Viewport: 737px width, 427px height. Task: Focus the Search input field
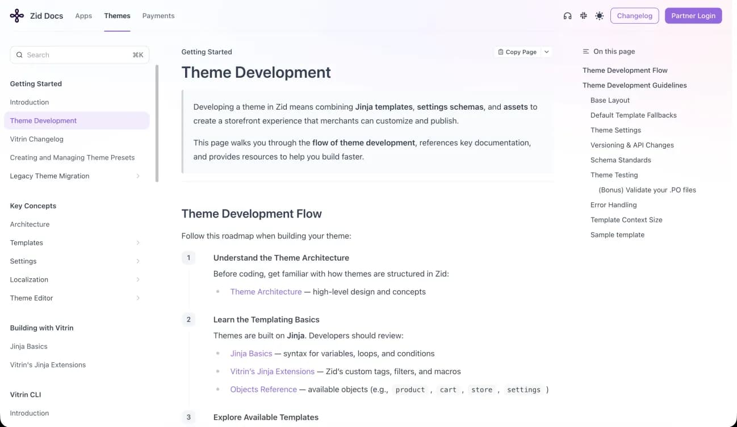79,55
